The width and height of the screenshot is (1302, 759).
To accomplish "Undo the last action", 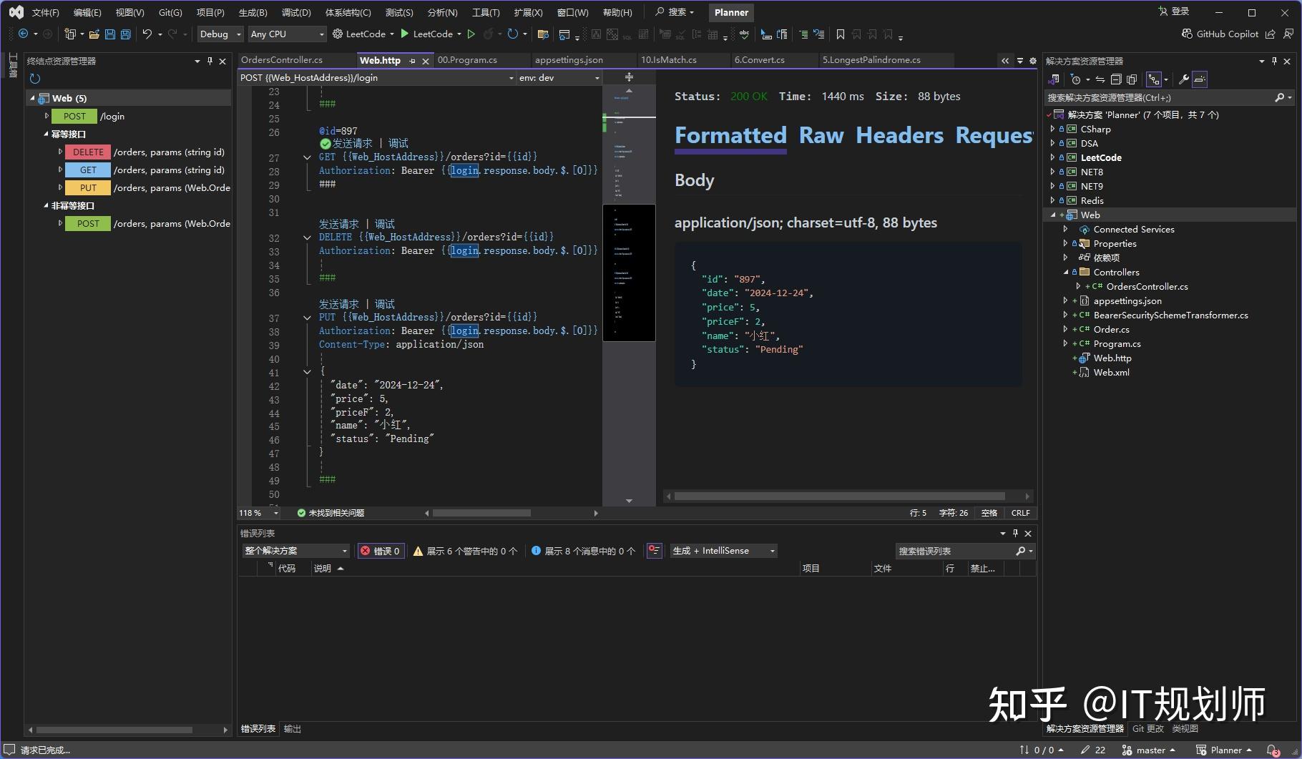I will 147,34.
